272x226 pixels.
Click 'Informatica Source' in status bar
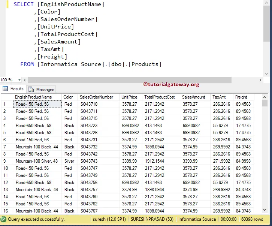(197, 219)
